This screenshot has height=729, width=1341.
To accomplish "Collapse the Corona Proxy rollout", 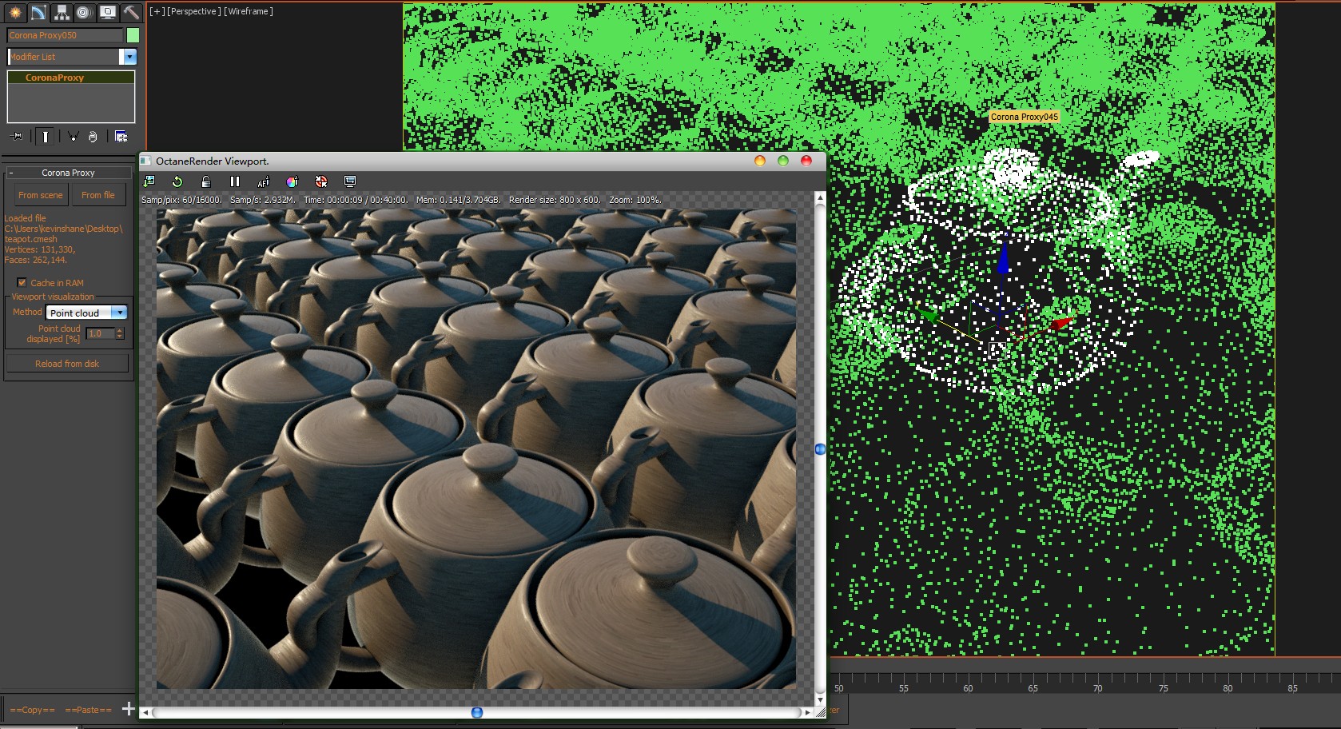I will 68,173.
